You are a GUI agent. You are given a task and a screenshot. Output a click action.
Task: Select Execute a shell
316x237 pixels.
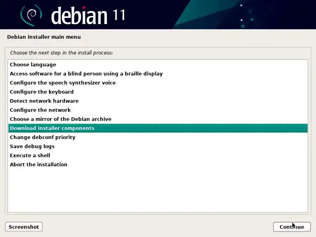coord(158,155)
